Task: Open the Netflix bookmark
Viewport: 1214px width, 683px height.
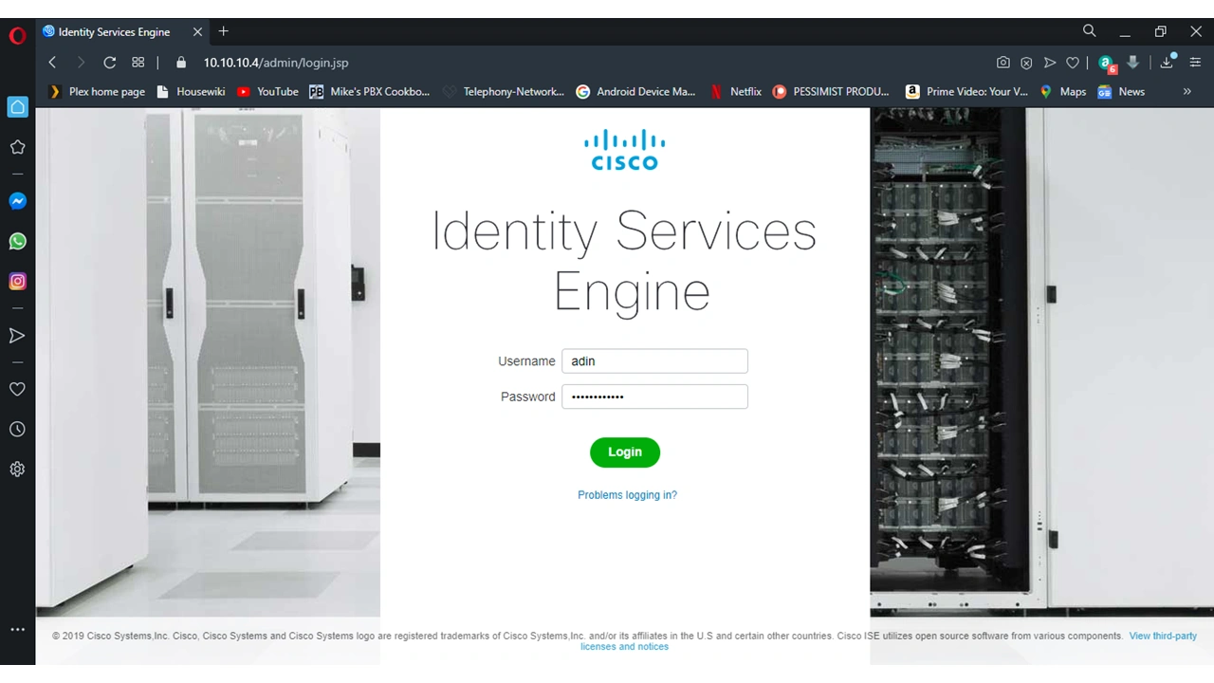Action: point(735,92)
